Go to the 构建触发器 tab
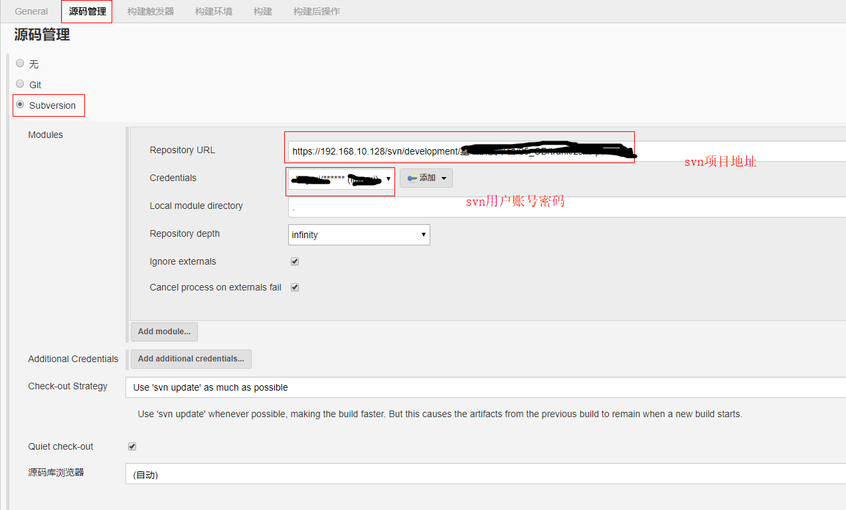 [x=151, y=11]
